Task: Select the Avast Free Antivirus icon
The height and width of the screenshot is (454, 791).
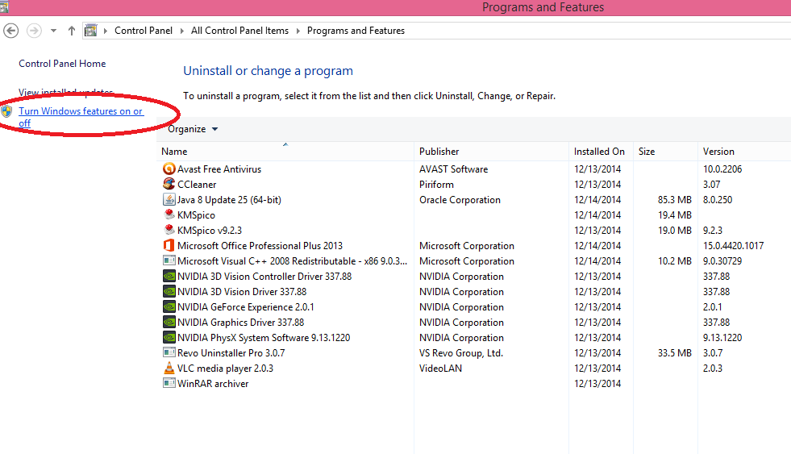Action: pos(169,169)
